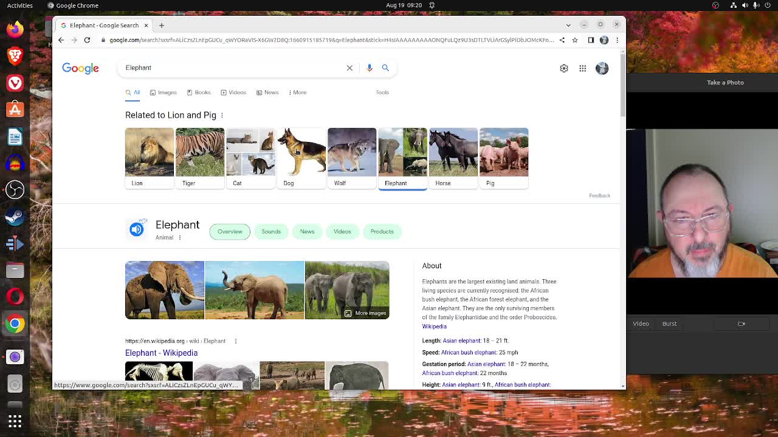
Task: Close the Elephant search tab
Action: pos(146,25)
